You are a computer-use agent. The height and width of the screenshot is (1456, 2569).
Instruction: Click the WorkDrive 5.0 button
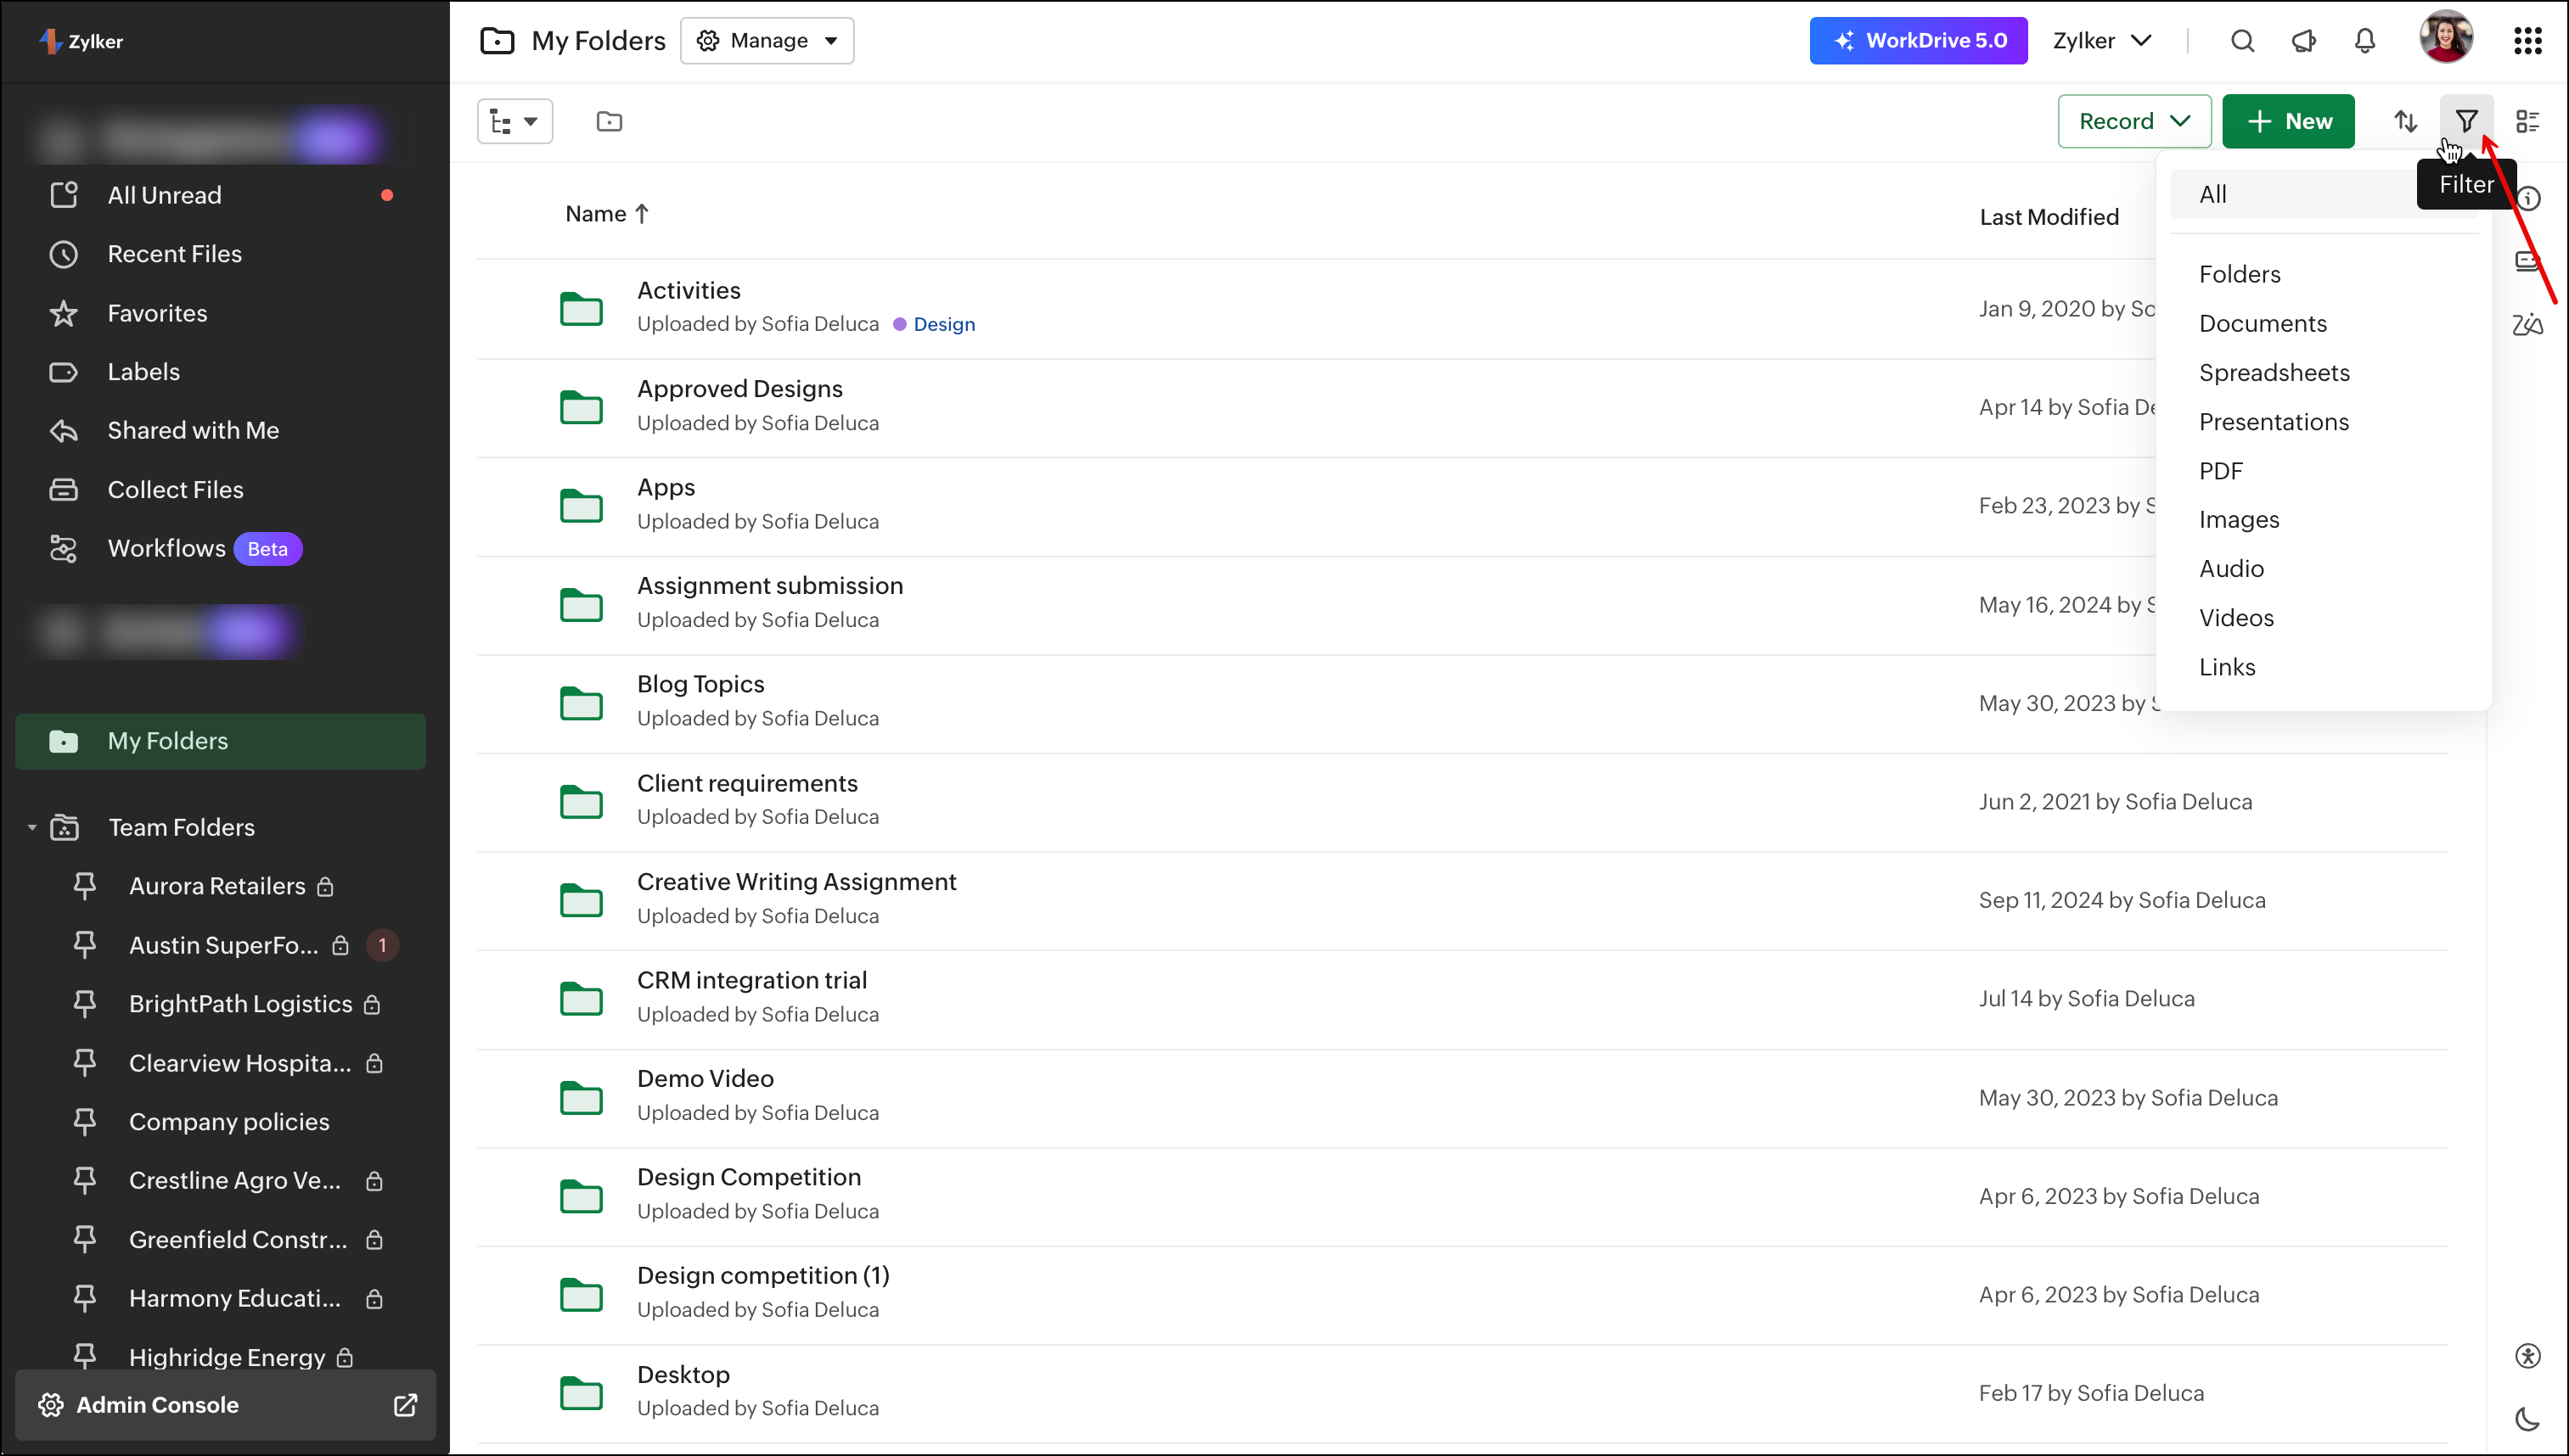(x=1918, y=41)
